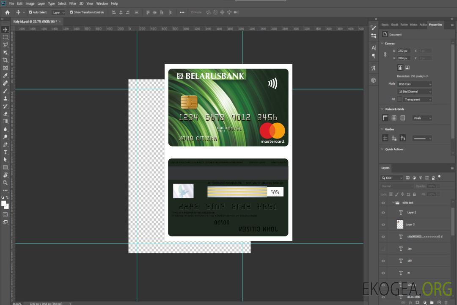The height and width of the screenshot is (305, 457).
Task: Click the lock all layer attributes icon
Action: (414, 194)
